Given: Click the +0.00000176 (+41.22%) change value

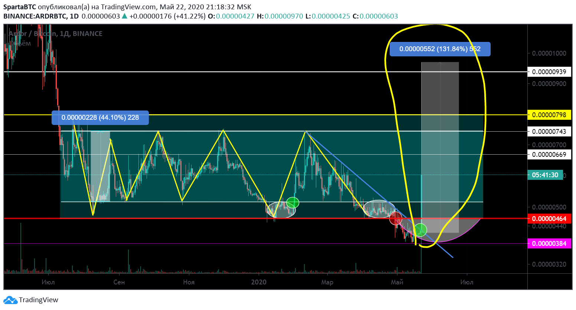Looking at the screenshot, I should point(167,16).
